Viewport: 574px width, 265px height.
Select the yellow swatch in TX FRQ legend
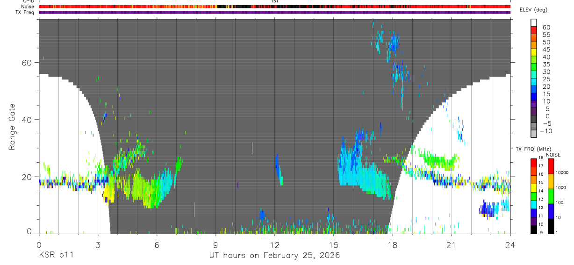click(534, 188)
